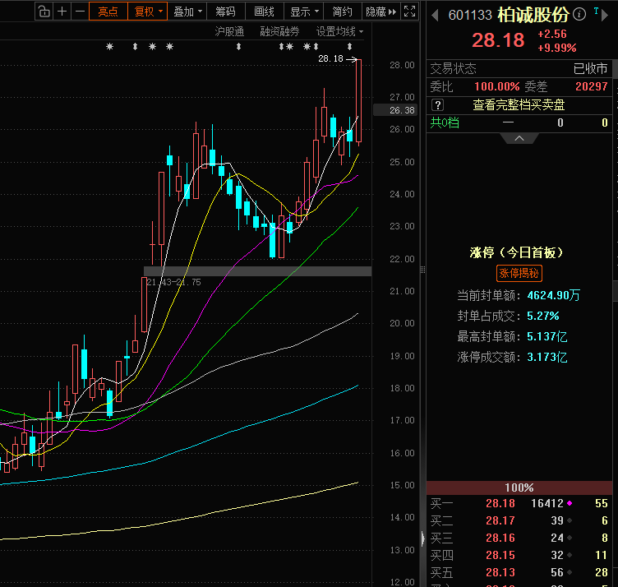Viewport: 618px width, 587px height.
Task: Click the 26.38 cursor price tag on axis
Action: click(x=395, y=110)
